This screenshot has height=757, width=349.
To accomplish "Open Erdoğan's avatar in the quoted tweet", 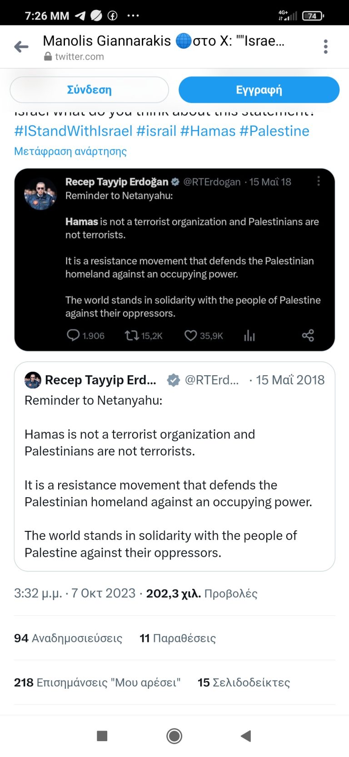I will (x=33, y=380).
